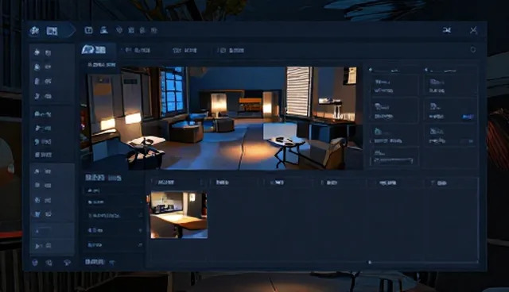
Task: Click the large living room preview image
Action: (222, 118)
